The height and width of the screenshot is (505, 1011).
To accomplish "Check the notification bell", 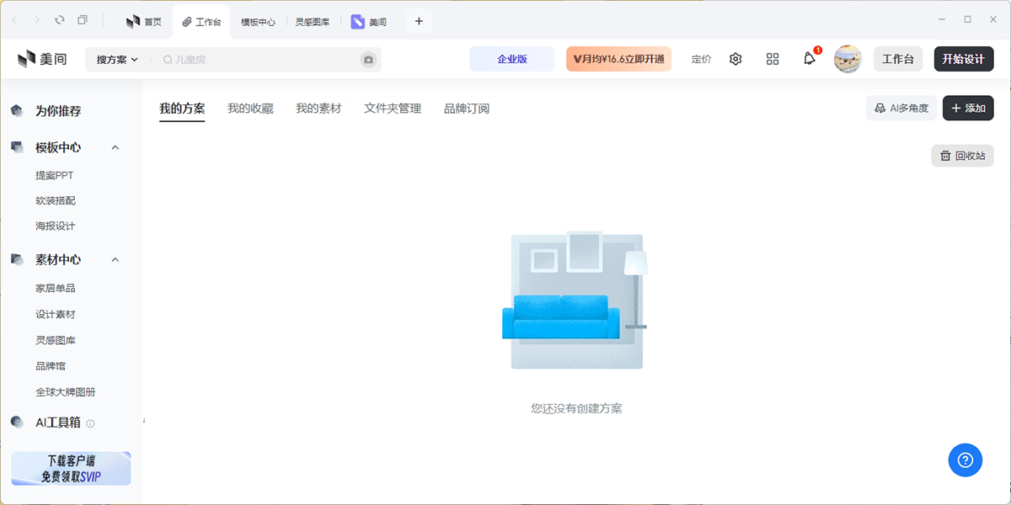I will point(810,59).
